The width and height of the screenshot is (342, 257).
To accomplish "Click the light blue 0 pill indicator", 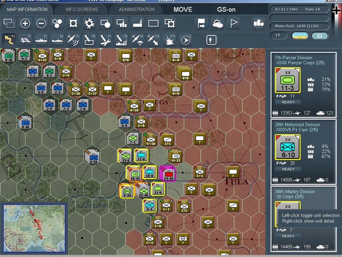I will tap(320, 35).
